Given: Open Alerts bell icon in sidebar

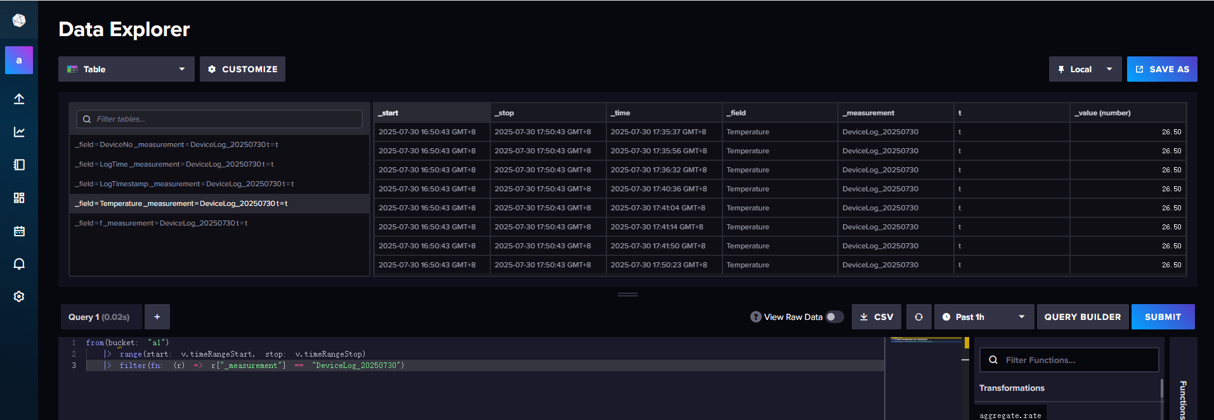Looking at the screenshot, I should pyautogui.click(x=19, y=264).
